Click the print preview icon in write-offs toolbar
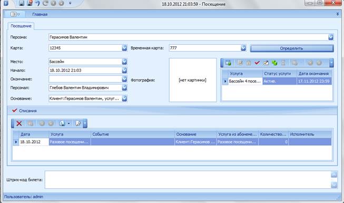The width and height of the screenshot is (344, 203). [x=78, y=124]
